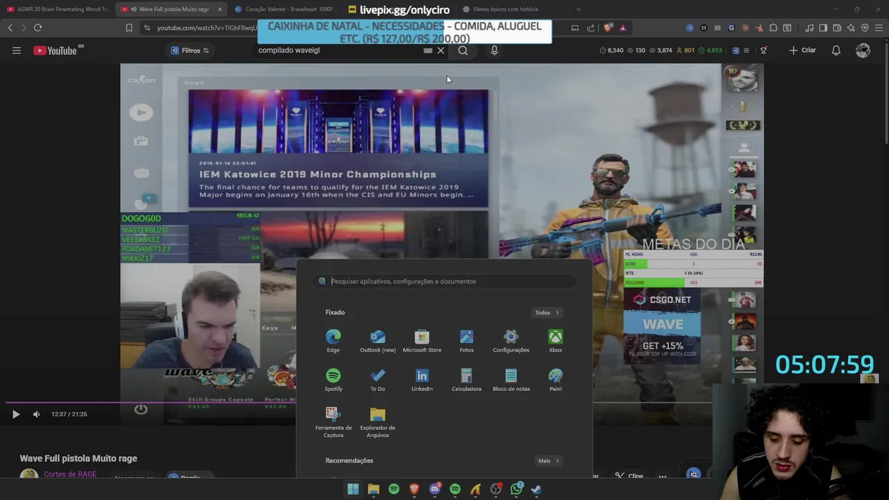Clear the YouTube search text

tap(441, 50)
